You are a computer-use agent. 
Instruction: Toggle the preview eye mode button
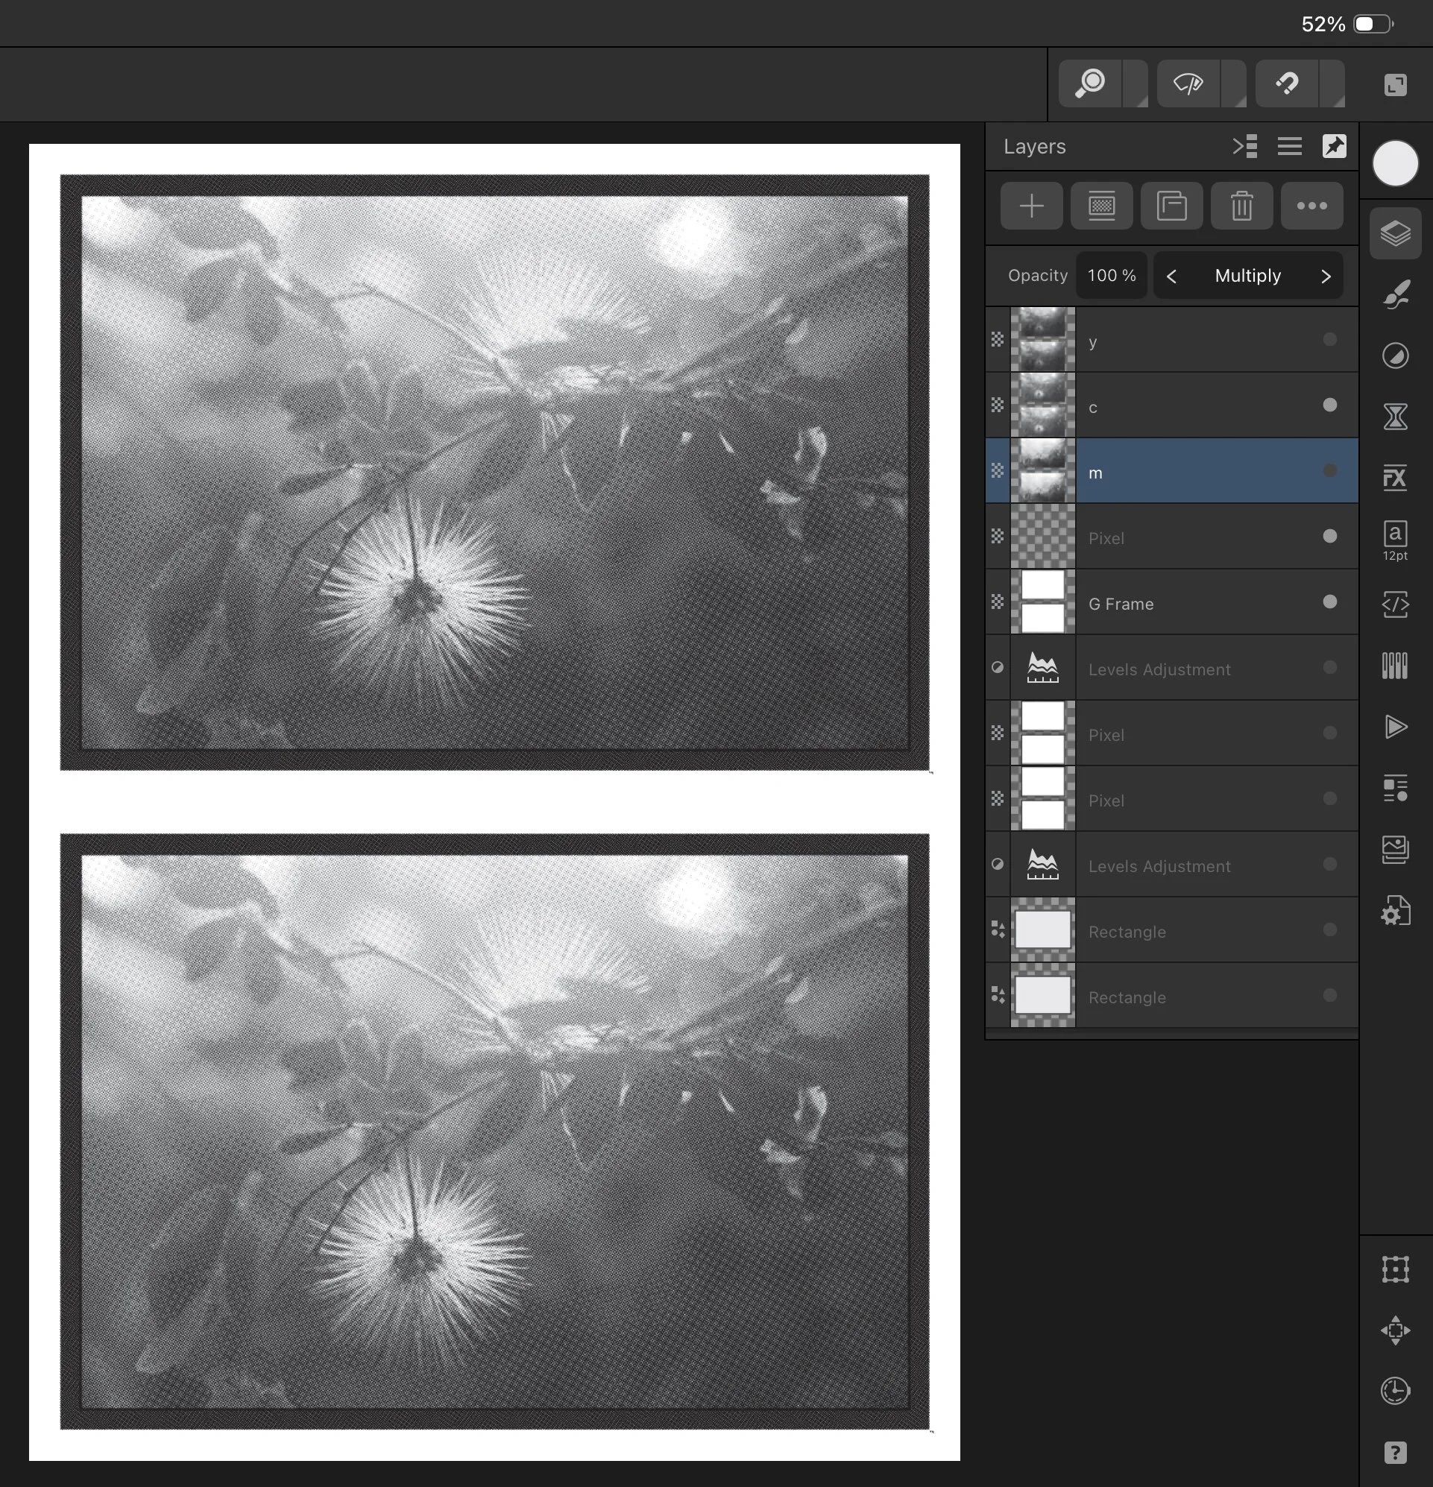tap(1188, 83)
